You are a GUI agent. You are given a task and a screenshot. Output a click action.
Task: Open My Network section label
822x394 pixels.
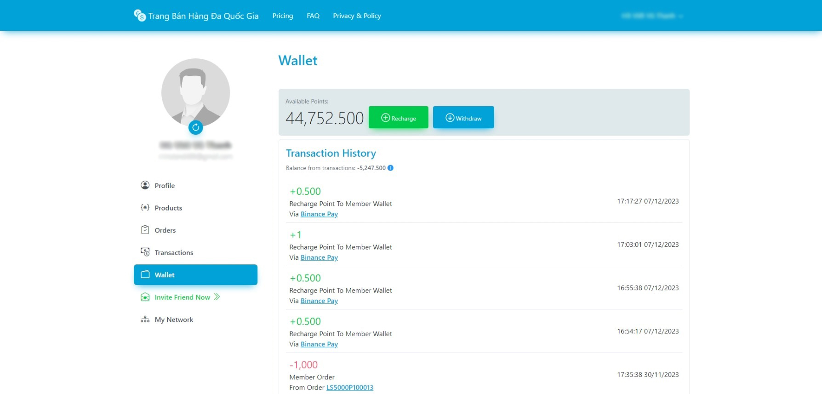coord(174,320)
